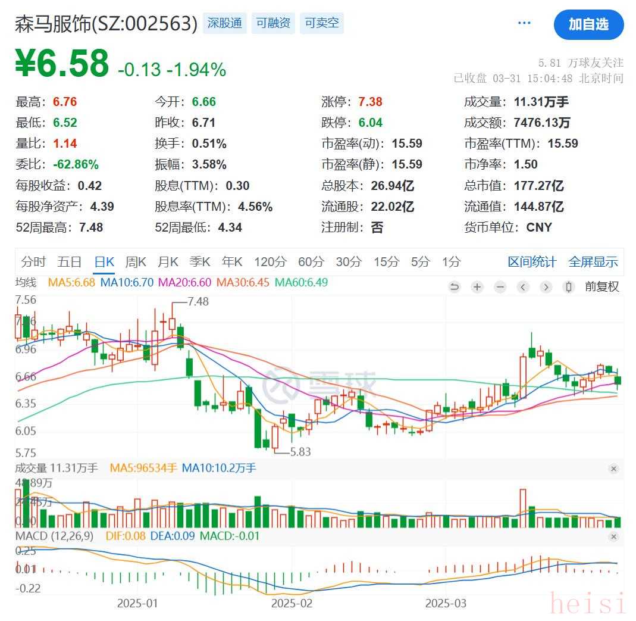Switch to the 分时 tab
This screenshot has height=621, width=636.
(33, 262)
